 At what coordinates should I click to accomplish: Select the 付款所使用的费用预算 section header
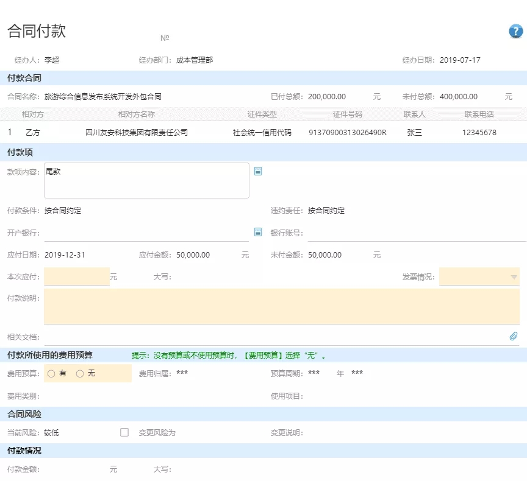tap(50, 355)
